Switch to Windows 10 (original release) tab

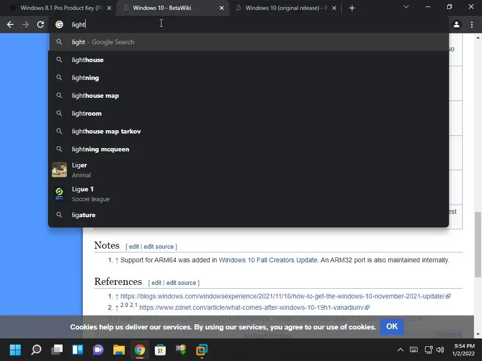(x=286, y=8)
